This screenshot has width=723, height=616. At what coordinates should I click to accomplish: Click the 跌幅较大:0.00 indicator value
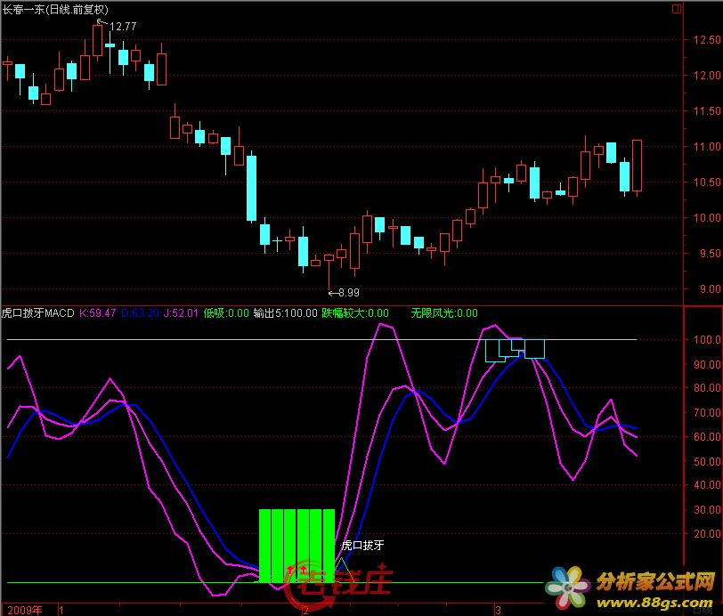point(355,313)
